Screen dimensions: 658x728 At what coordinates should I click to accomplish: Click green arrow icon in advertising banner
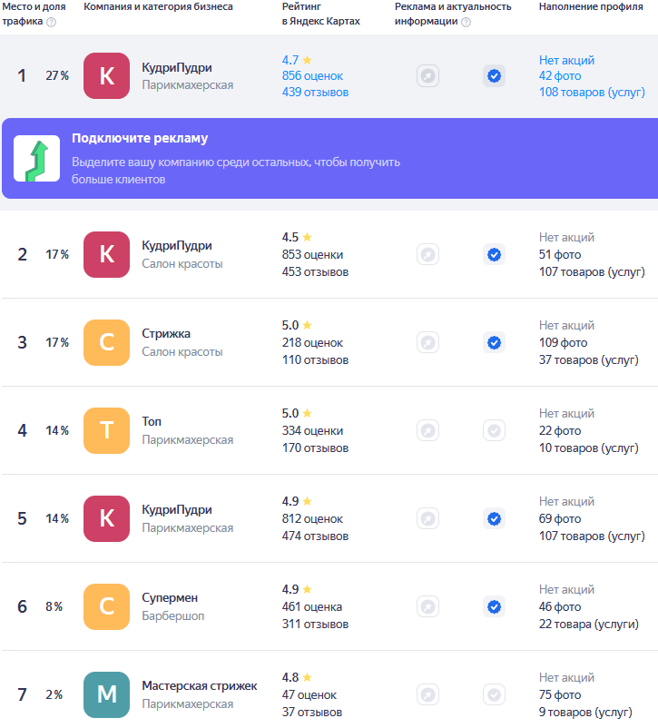pyautogui.click(x=36, y=159)
